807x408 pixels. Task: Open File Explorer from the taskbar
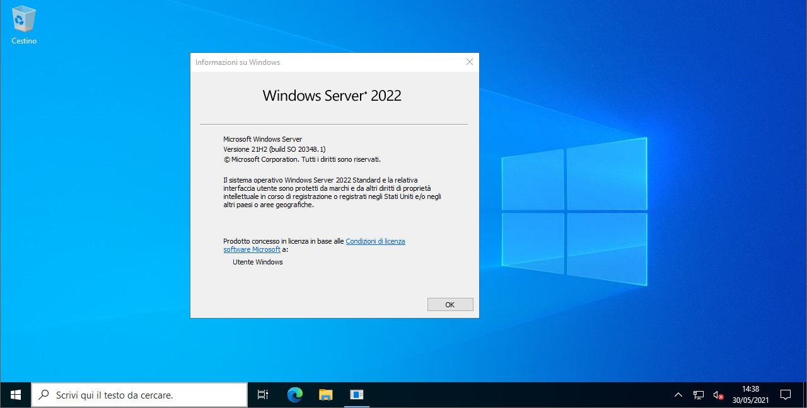pos(325,395)
